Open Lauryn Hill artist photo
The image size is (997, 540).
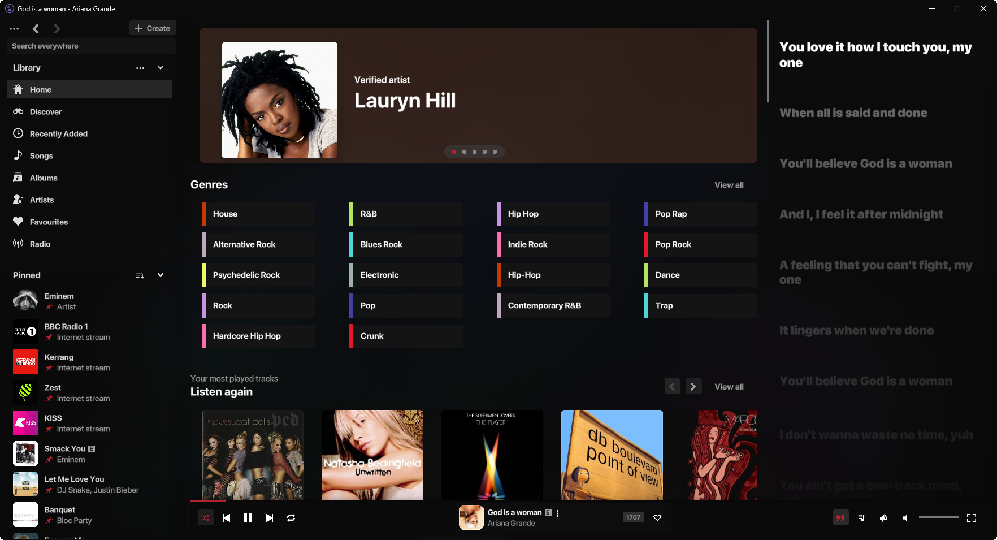point(280,100)
